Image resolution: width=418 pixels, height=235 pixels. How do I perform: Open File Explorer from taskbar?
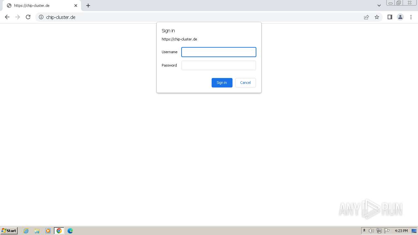coord(37,231)
